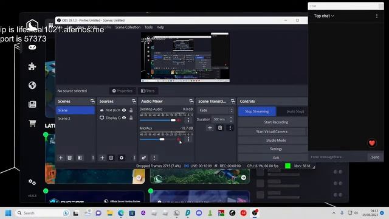Open source properties gear in the Sources dock
This screenshot has height=219, width=389.
click(x=122, y=158)
